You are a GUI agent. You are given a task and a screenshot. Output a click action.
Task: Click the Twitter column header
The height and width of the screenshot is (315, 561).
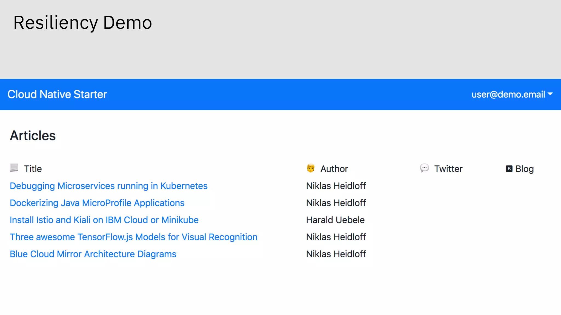448,169
